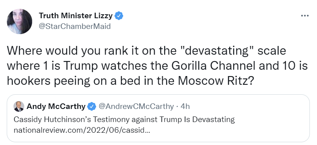The height and width of the screenshot is (145, 317).
Task: Open Truth Minister Lizzy's profile photo
Action: 19,21
